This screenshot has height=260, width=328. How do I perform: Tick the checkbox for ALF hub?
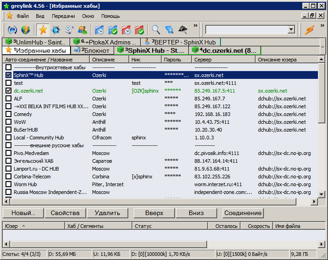coord(8,99)
